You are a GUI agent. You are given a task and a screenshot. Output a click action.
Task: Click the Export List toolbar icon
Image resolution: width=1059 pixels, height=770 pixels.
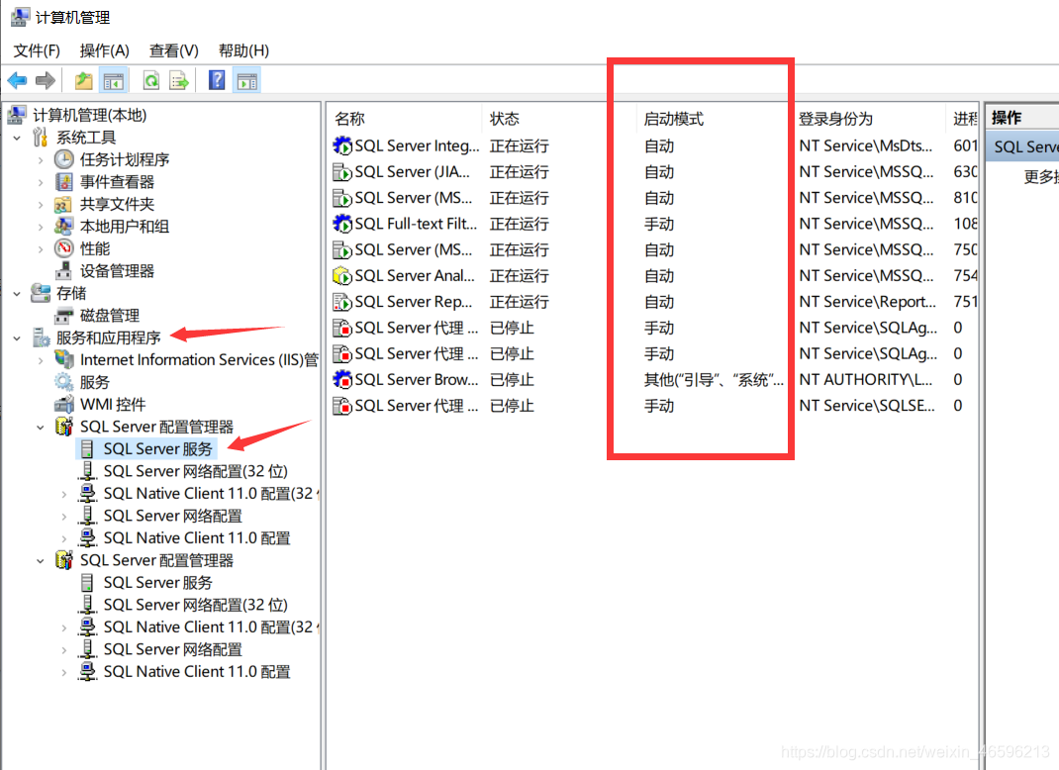[x=180, y=81]
